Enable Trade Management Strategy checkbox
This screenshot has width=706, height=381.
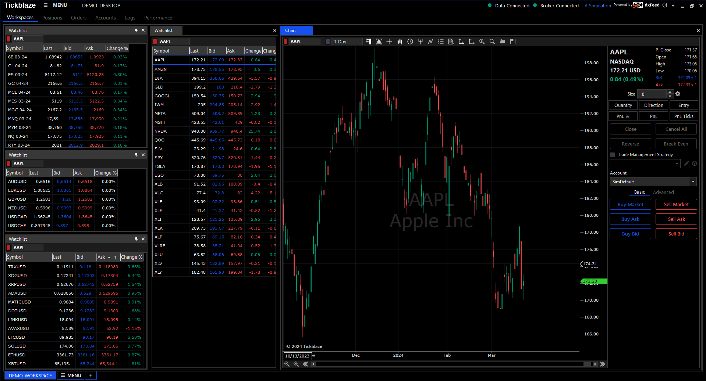[613, 155]
